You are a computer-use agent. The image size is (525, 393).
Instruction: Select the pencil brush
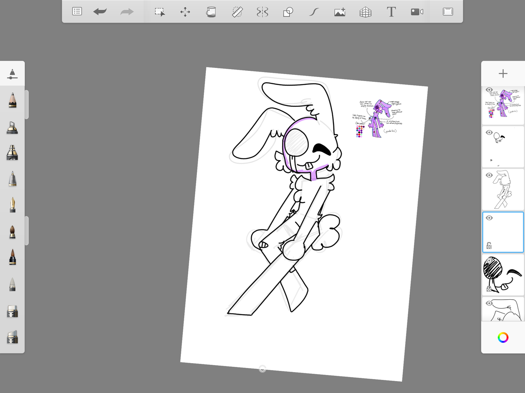coord(12,100)
